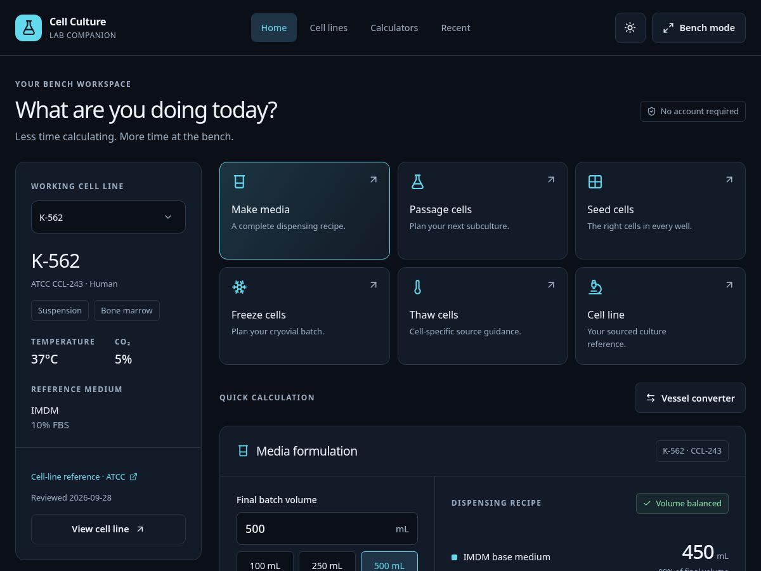Click the arrow icon on Make media card
This screenshot has width=761, height=571.
[x=374, y=180]
